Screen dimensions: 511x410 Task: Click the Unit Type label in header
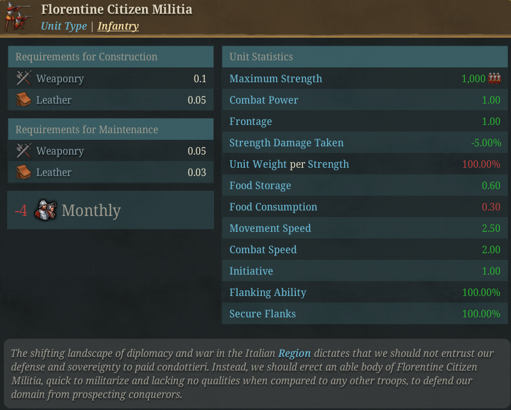coord(64,26)
